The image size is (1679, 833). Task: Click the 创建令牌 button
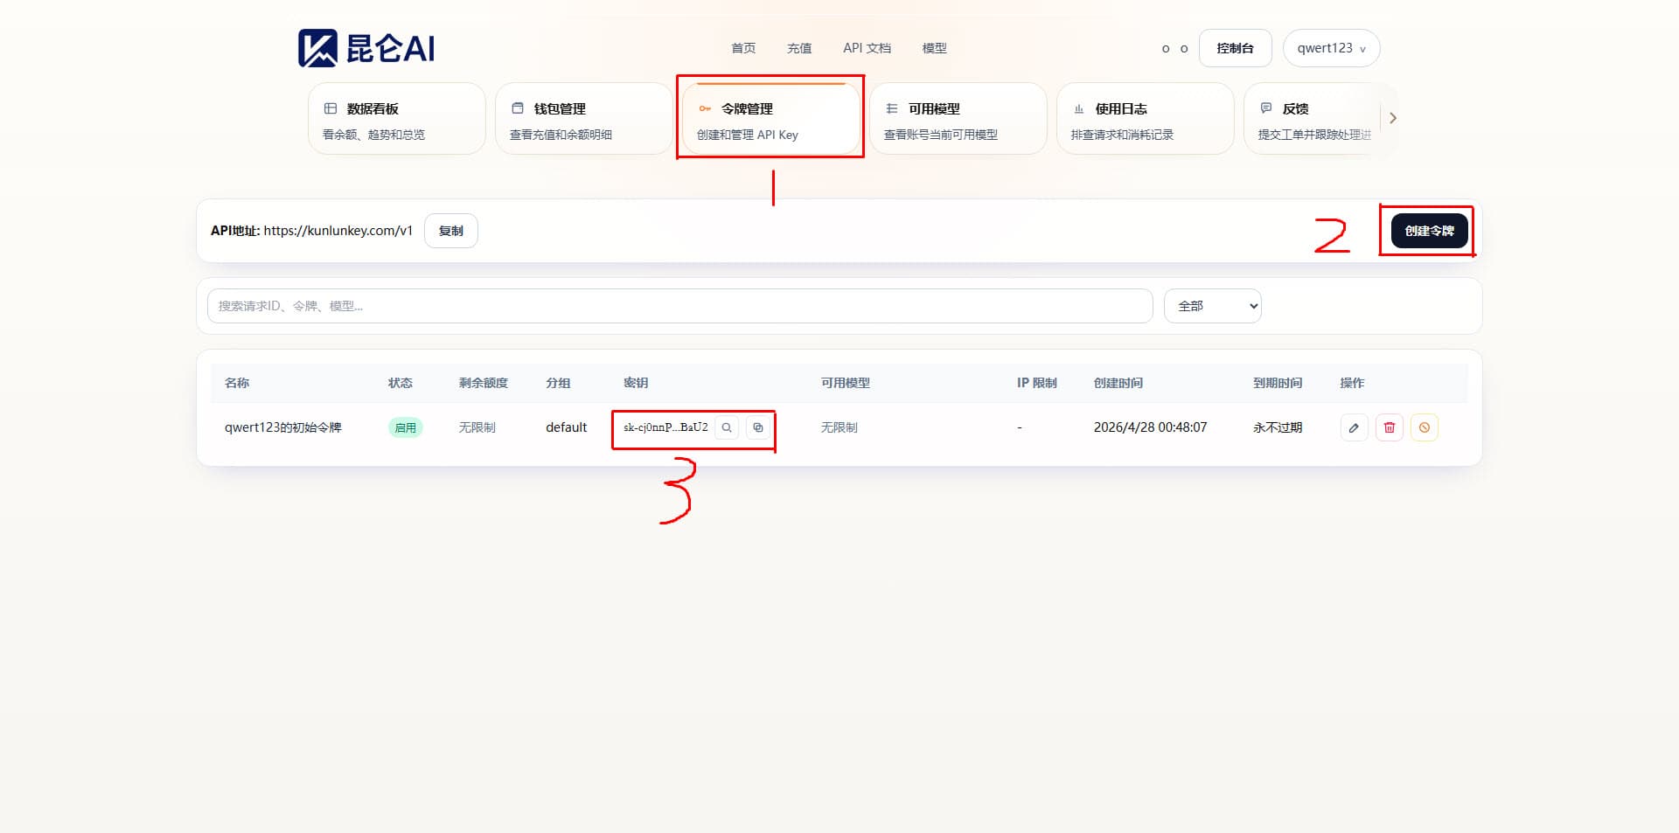tap(1429, 231)
